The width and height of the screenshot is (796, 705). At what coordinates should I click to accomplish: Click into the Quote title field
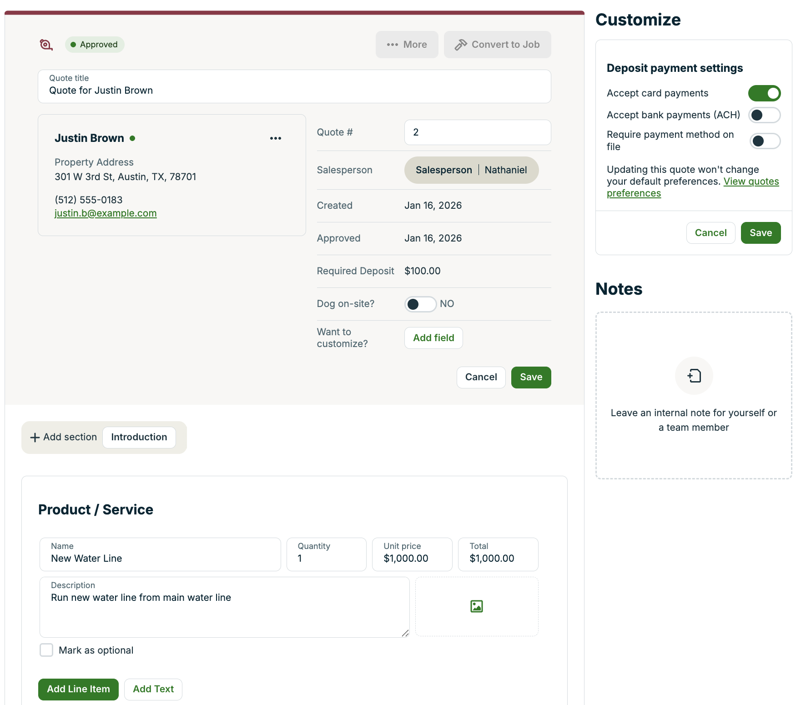tap(294, 91)
